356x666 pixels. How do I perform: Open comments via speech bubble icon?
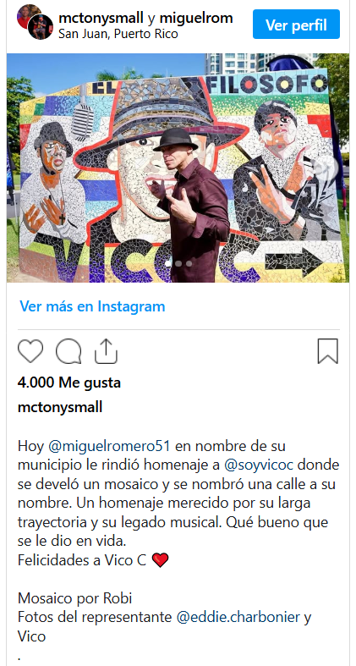pos(68,351)
